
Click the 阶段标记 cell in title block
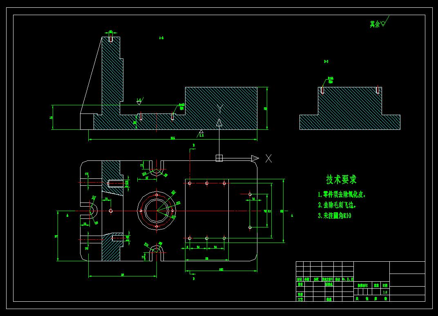coord(363,285)
